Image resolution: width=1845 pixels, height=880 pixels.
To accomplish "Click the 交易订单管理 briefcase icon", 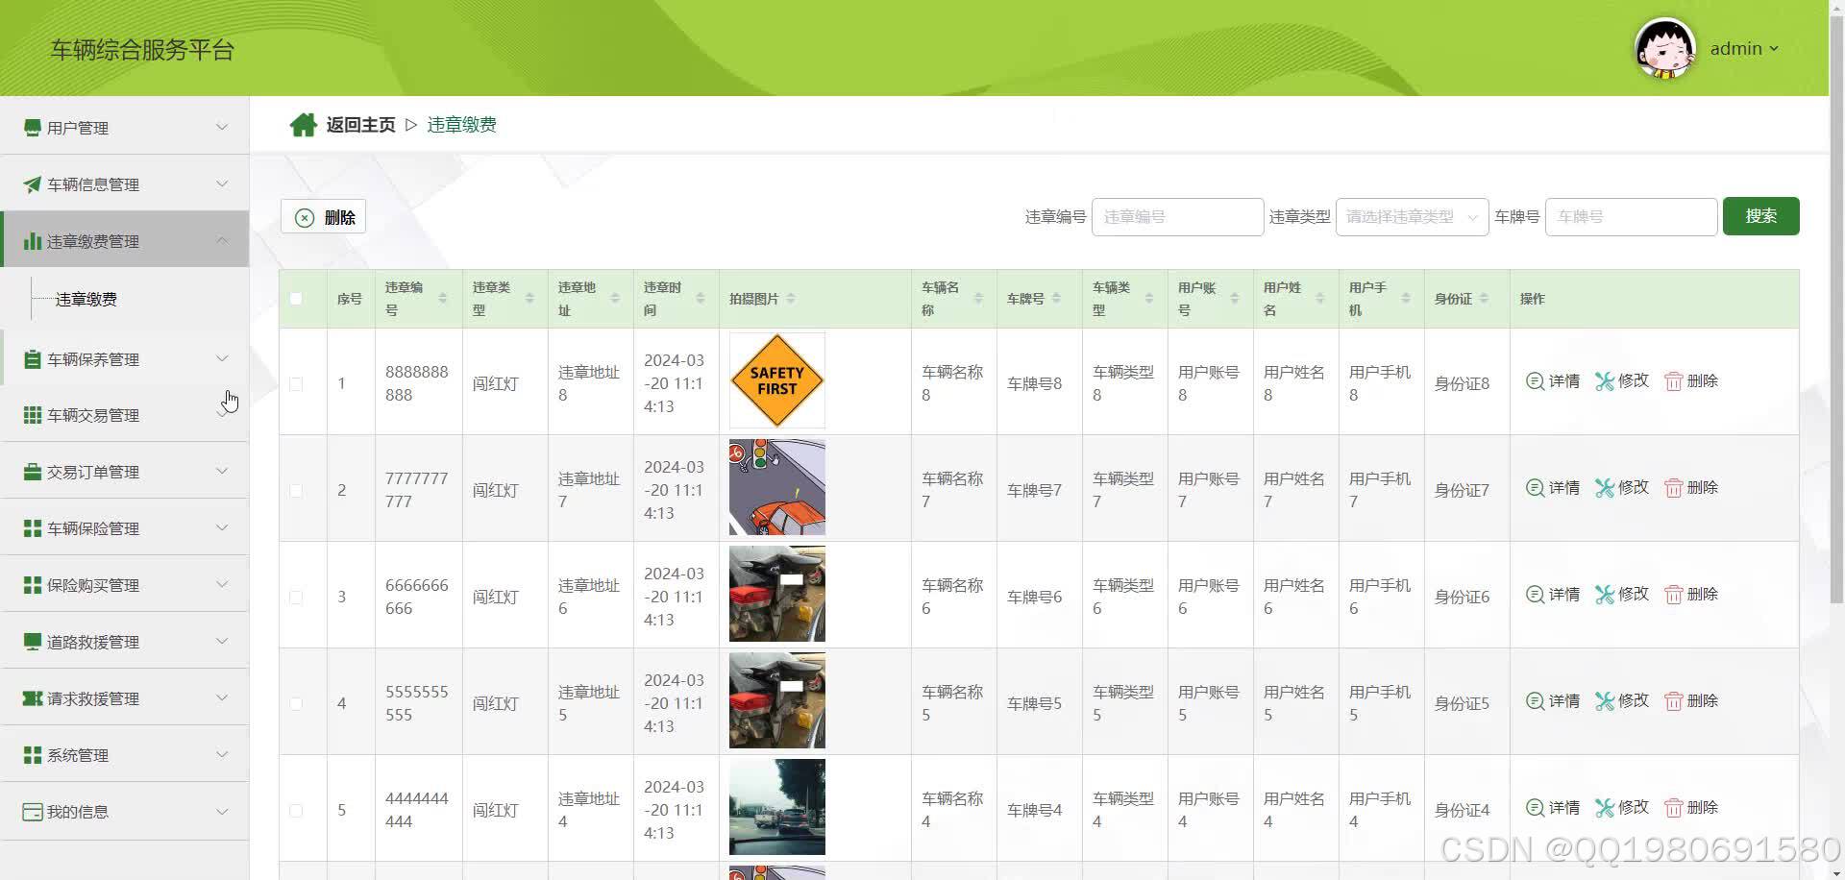I will pyautogui.click(x=32, y=472).
